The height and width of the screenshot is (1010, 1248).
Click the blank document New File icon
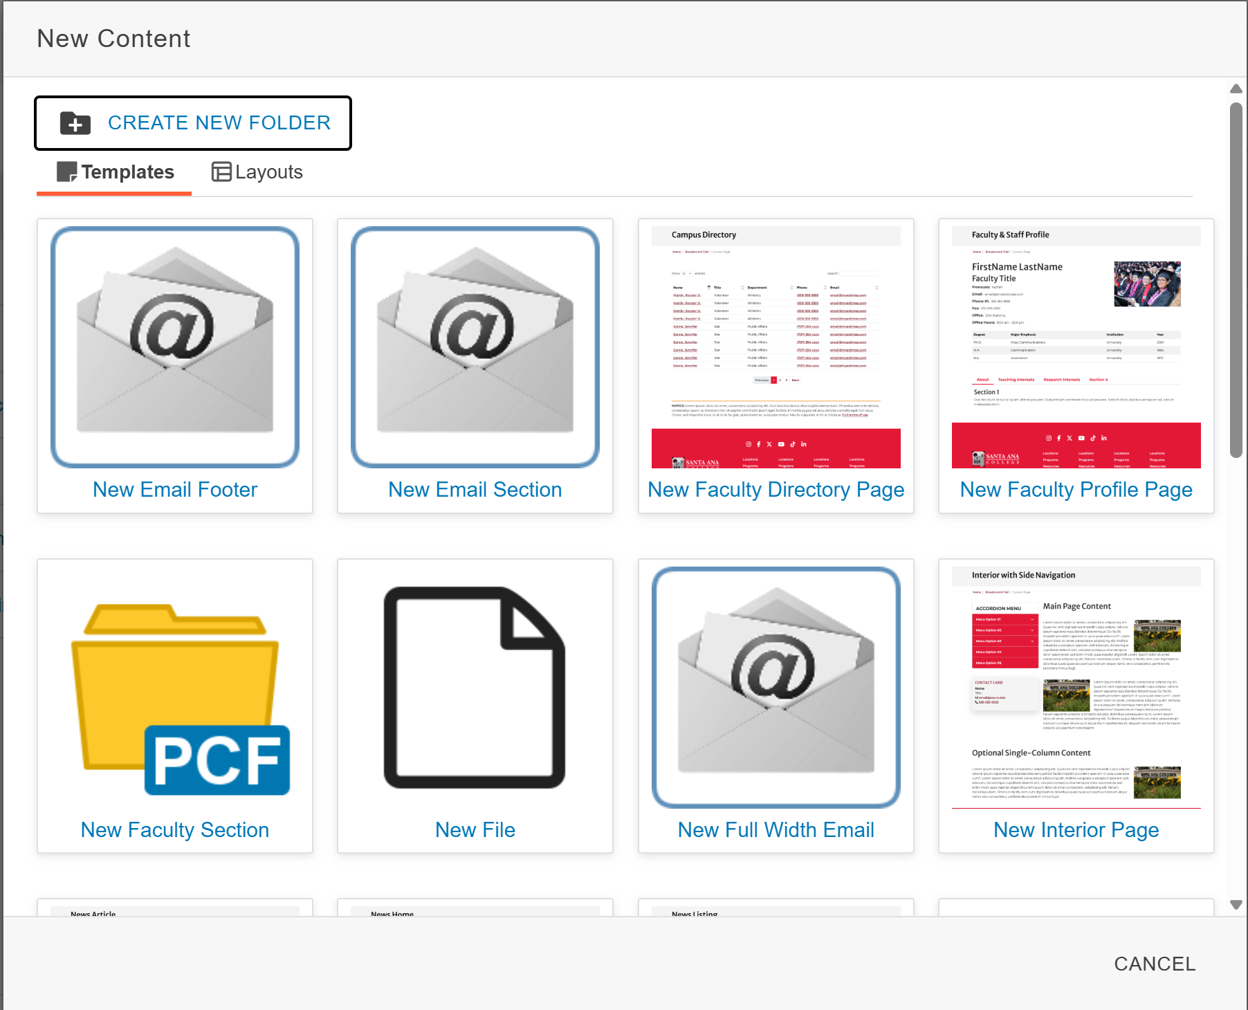pos(475,688)
